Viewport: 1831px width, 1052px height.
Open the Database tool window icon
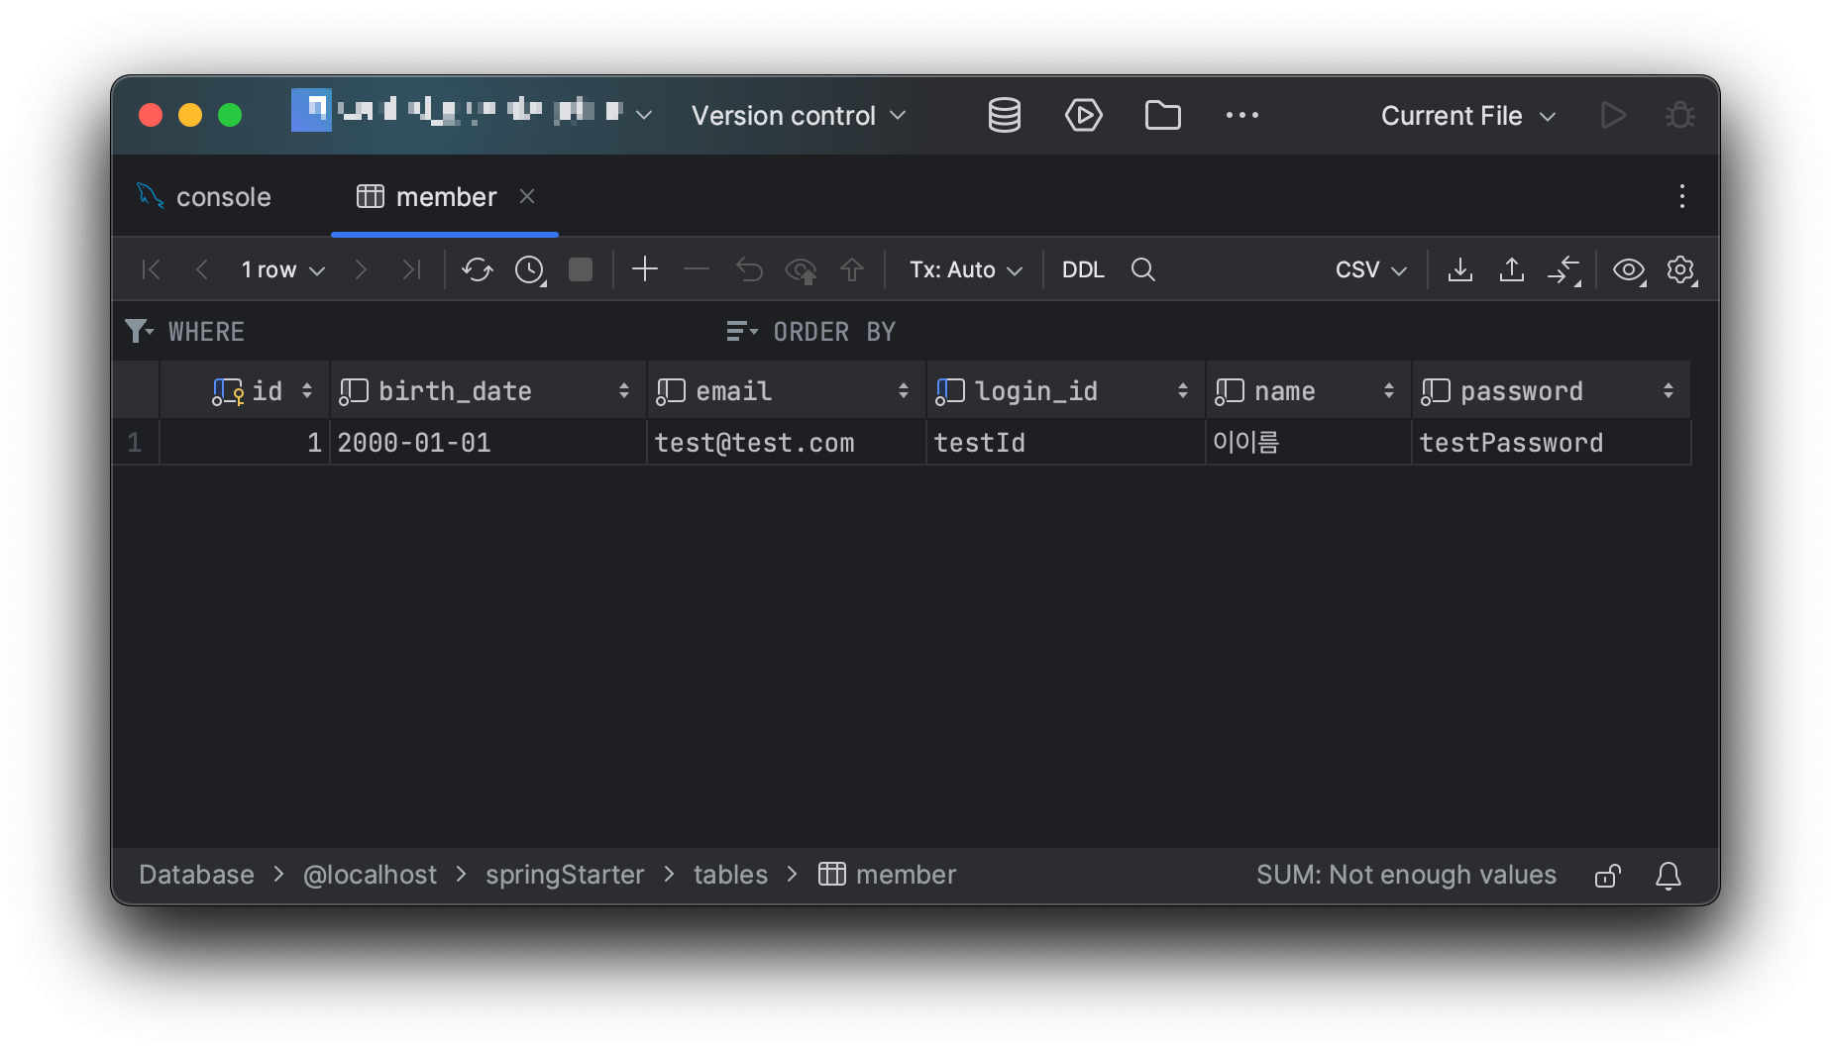pos(1004,115)
